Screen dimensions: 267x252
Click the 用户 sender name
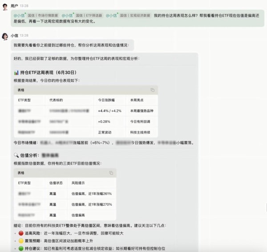point(14,6)
